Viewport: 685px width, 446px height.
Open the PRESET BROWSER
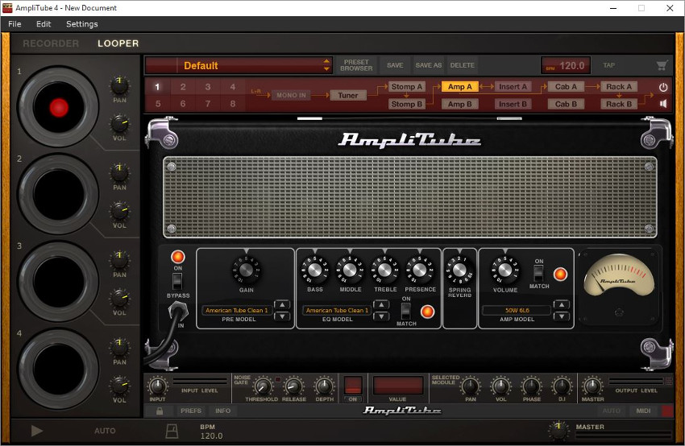tap(356, 65)
